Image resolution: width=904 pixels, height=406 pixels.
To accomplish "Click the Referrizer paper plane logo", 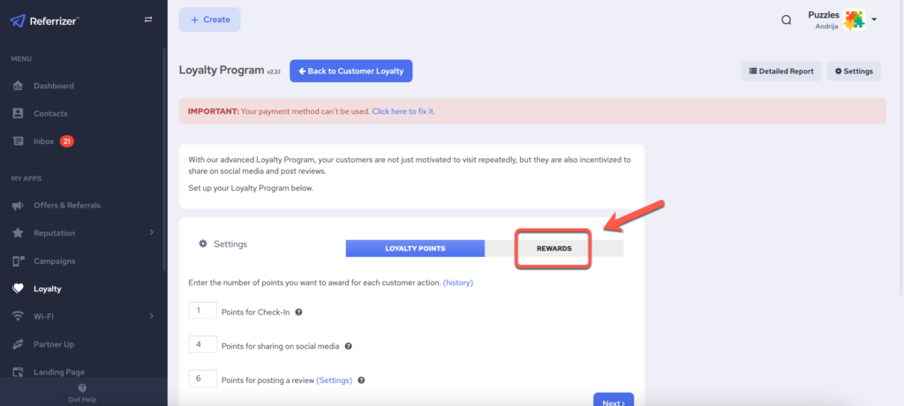I will [18, 20].
